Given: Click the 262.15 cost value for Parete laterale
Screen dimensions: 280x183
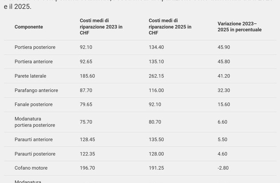Looking at the screenshot, I should (x=156, y=76).
